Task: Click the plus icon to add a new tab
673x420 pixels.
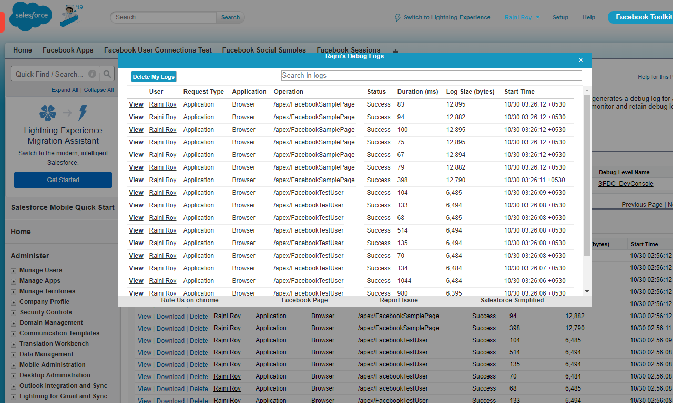Action: pos(395,50)
